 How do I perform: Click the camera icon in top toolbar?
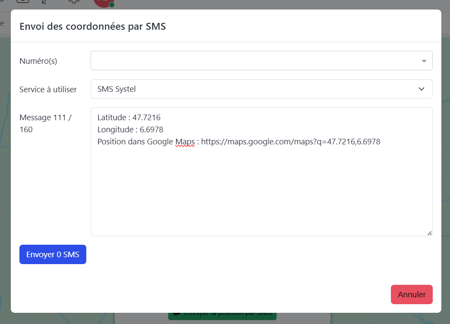pyautogui.click(x=22, y=2)
